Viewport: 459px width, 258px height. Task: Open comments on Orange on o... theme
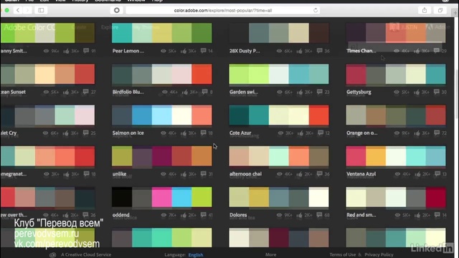click(437, 133)
